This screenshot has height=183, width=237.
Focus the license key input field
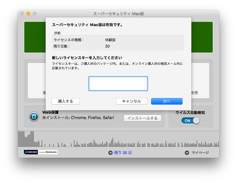(118, 84)
